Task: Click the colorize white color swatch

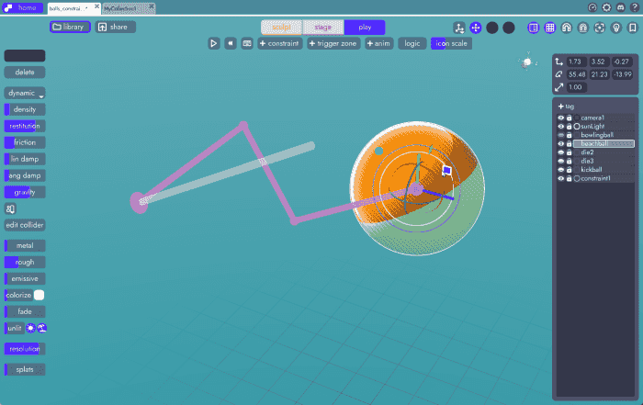Action: coord(39,296)
